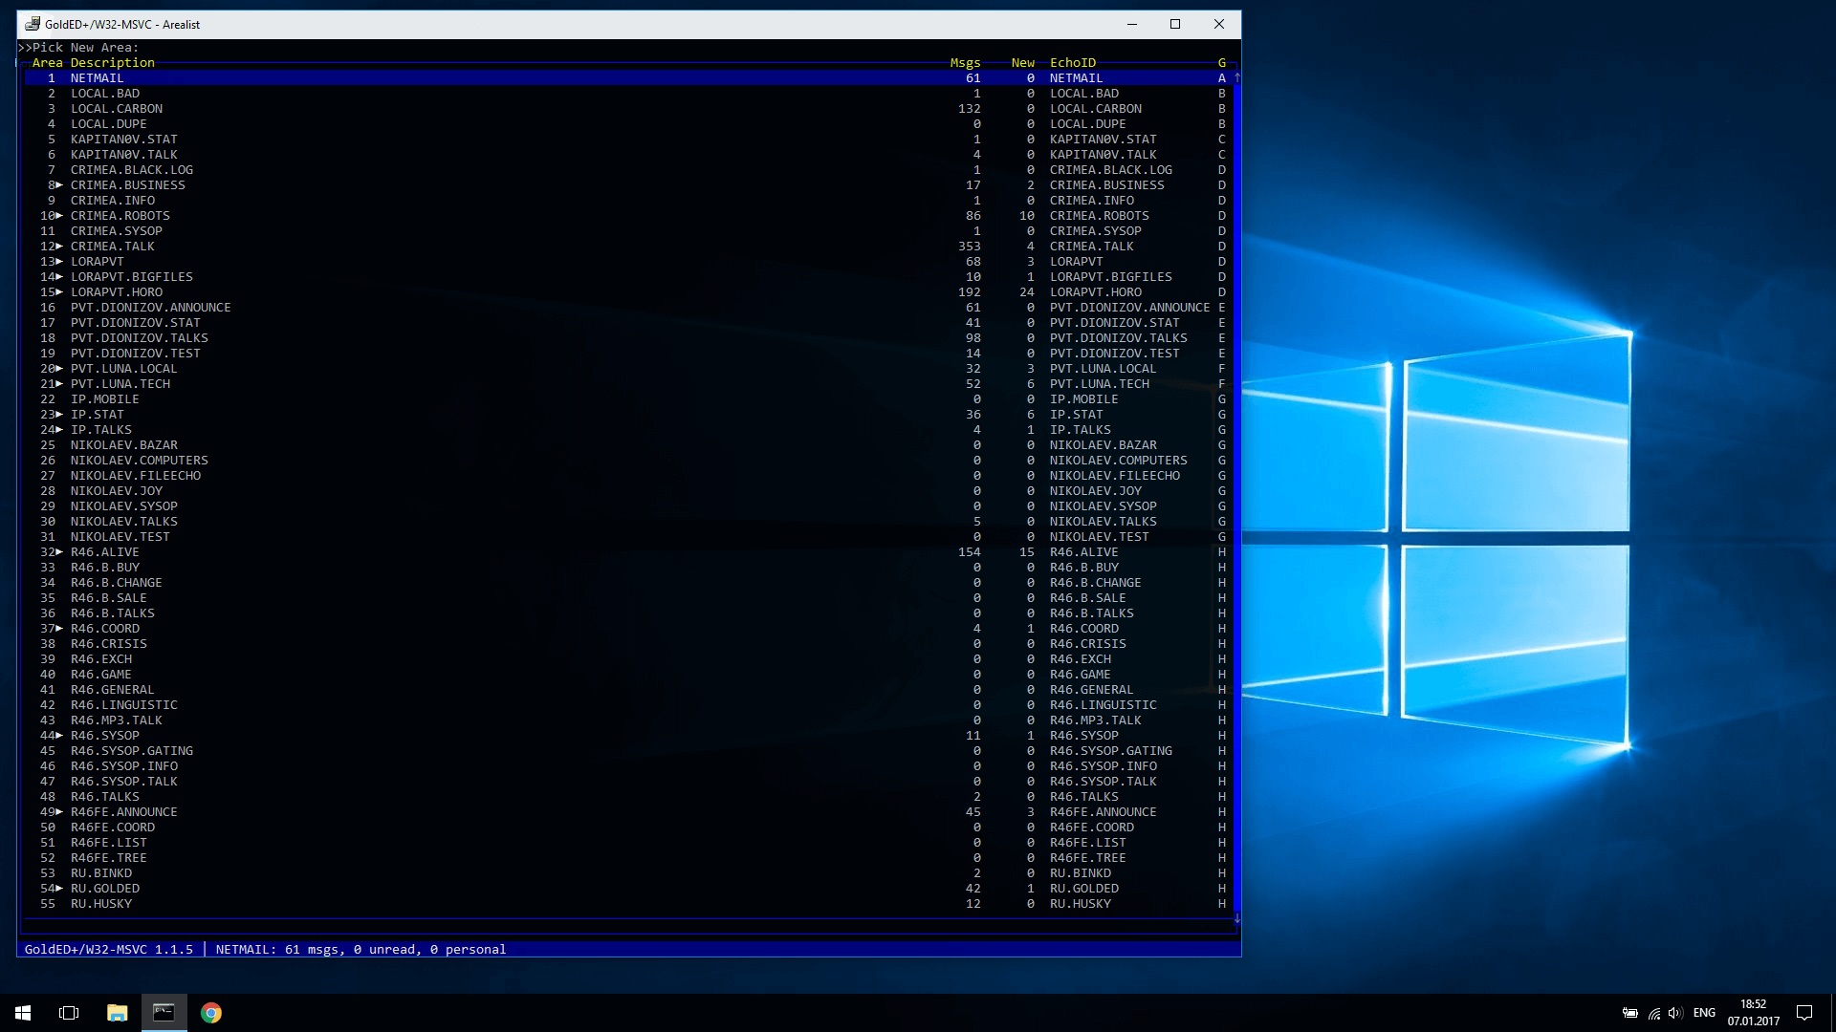
Task: Click the scroll up arrow of area list
Action: tap(1237, 77)
